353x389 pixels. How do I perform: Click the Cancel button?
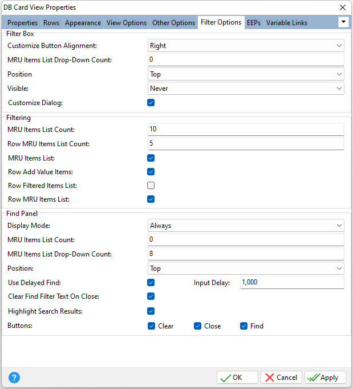pos(281,378)
